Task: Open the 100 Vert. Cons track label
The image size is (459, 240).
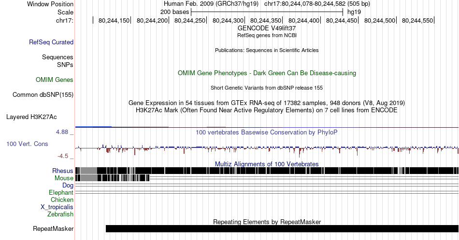Action: pos(27,144)
